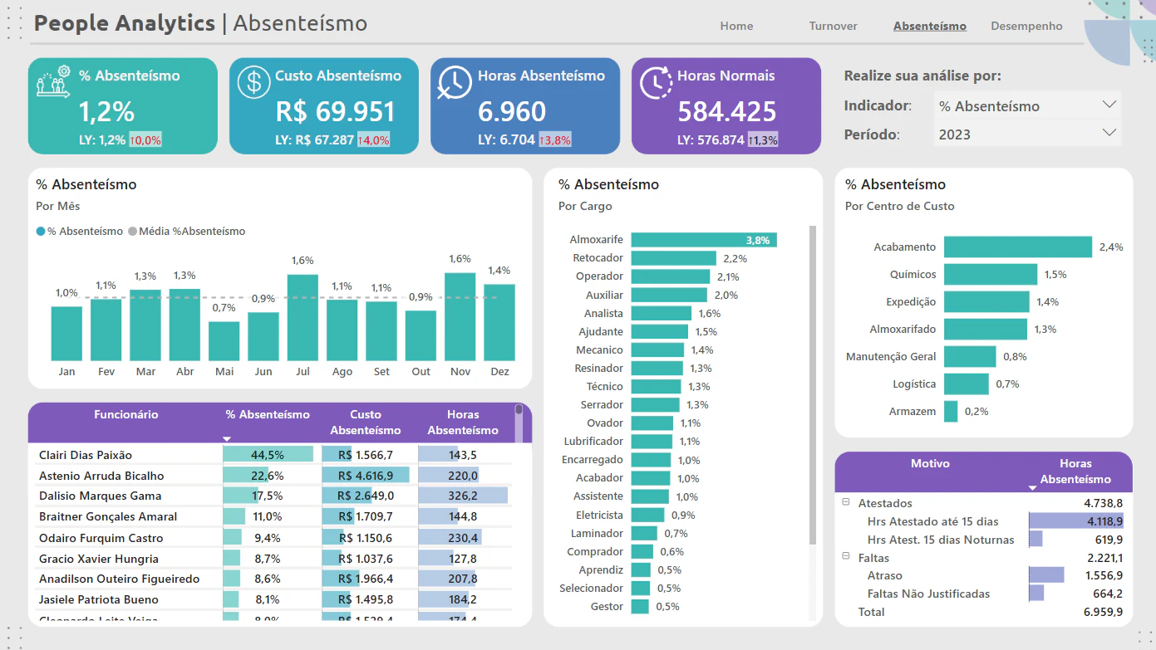Sort by Custo Absenteísmo column header
This screenshot has width=1156, height=650.
tap(366, 422)
